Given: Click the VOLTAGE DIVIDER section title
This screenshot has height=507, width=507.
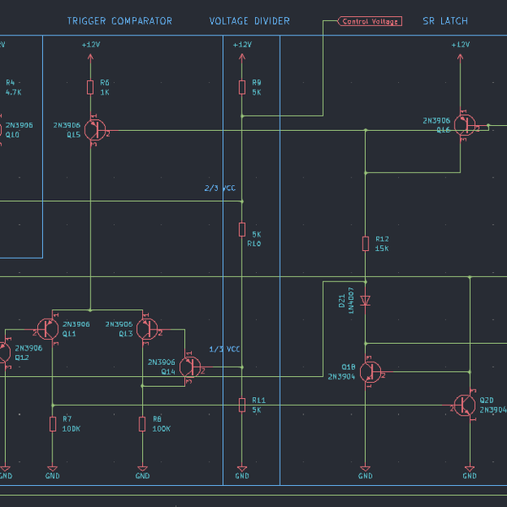Looking at the screenshot, I should pyautogui.click(x=249, y=21).
